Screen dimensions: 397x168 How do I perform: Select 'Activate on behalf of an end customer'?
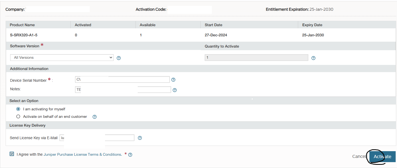click(x=18, y=116)
